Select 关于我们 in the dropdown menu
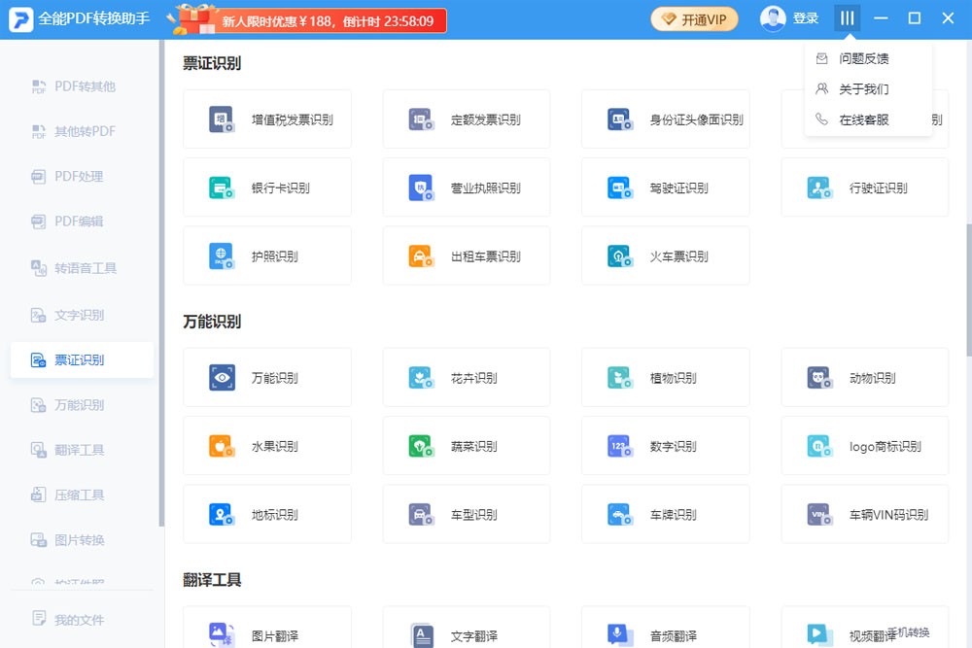Viewport: 972px width, 648px height. coord(863,89)
